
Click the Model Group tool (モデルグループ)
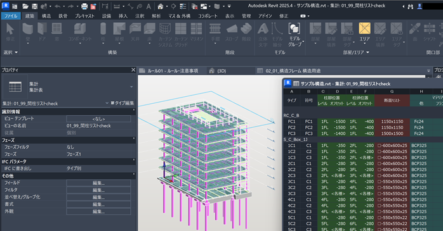294,35
